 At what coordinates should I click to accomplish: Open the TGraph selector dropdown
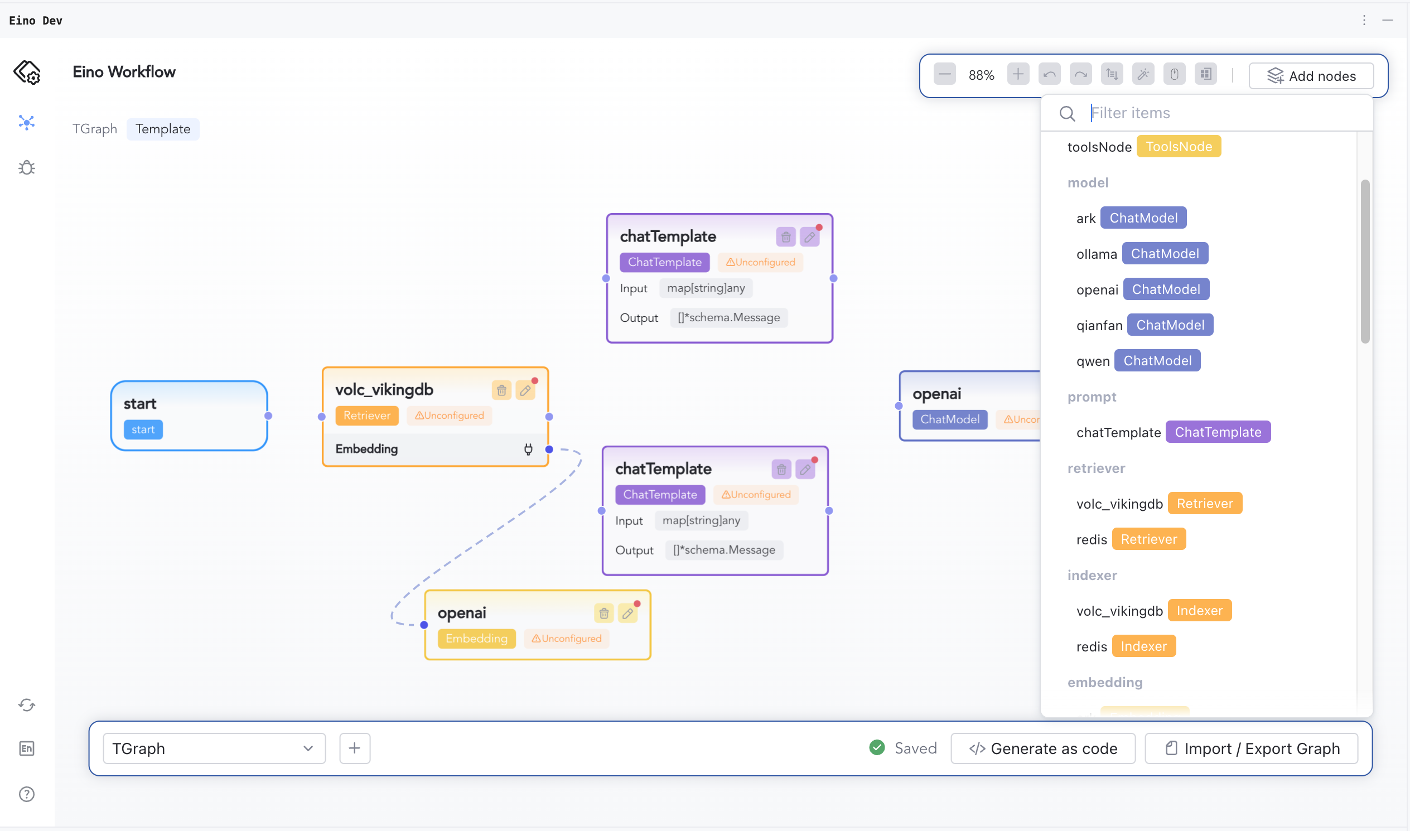point(214,748)
